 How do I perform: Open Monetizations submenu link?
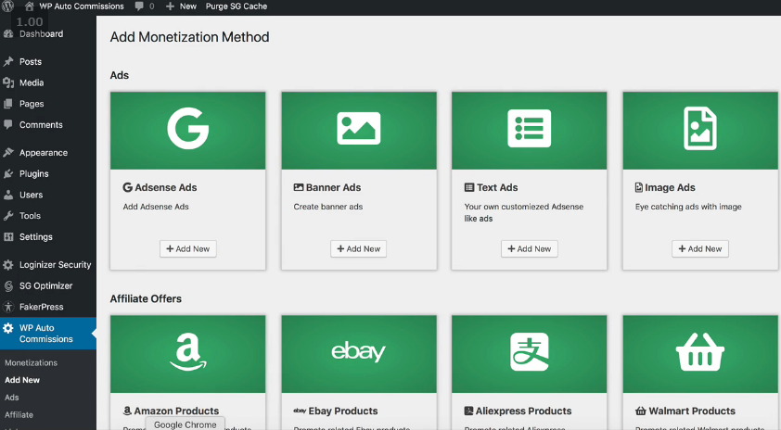coord(31,363)
